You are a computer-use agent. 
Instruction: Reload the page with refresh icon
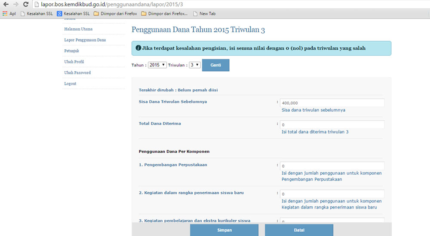(26, 4)
